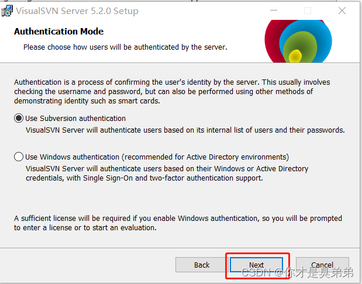Go back with the Back button
Screen dimensions: 362x284
[202, 265]
